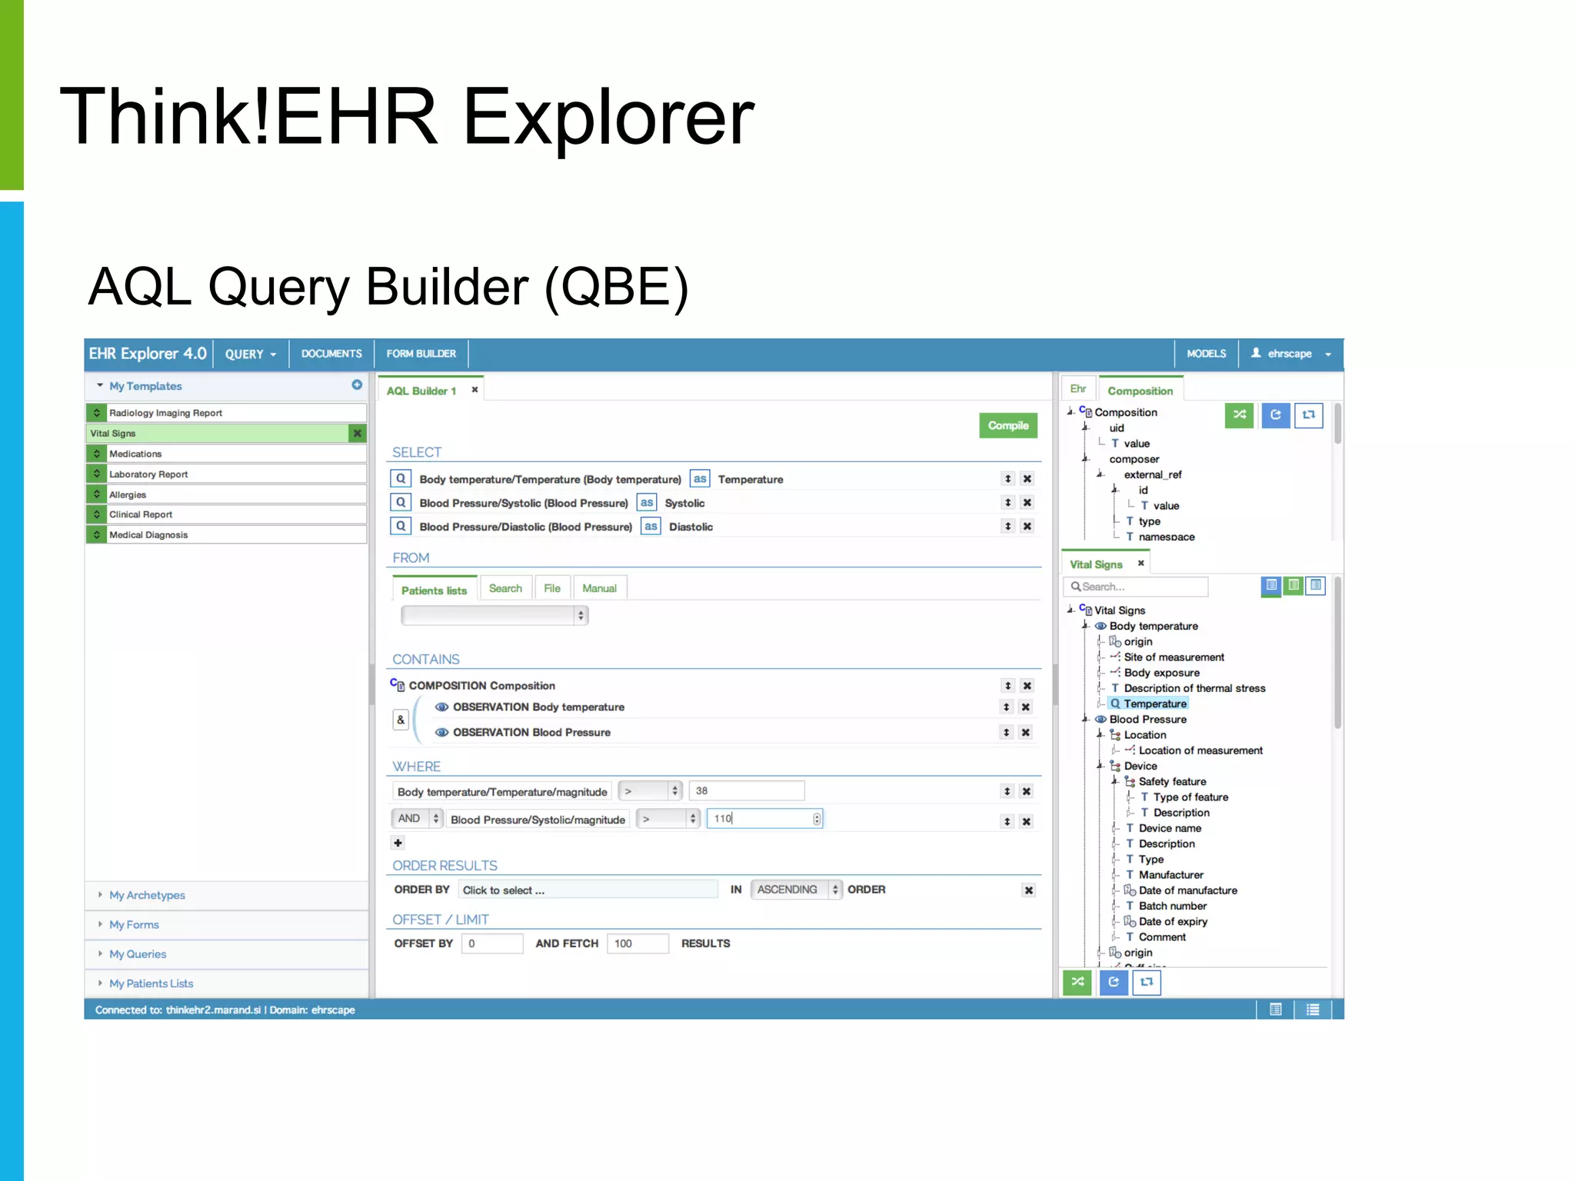Open the FORM BUILDER menu
The image size is (1575, 1181).
tap(421, 354)
